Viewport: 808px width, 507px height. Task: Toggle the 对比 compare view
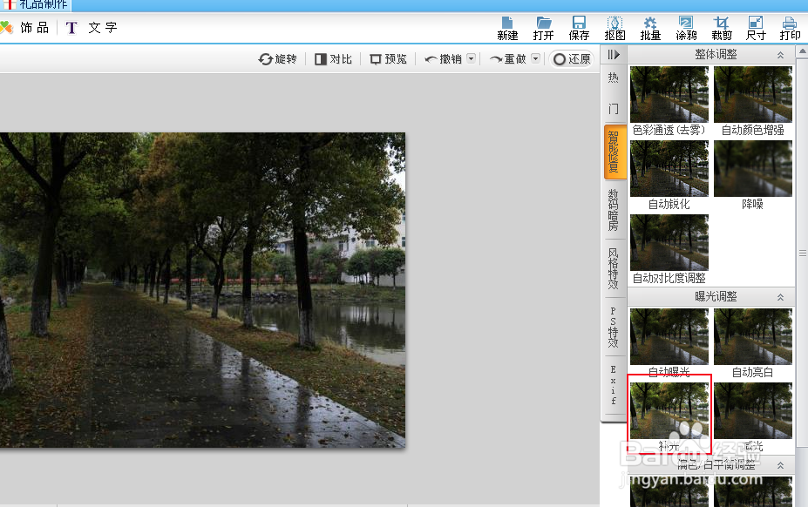point(334,59)
